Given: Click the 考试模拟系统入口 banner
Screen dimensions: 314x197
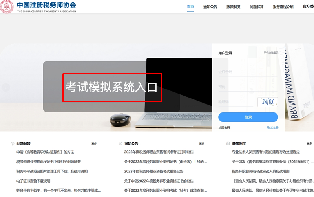Looking at the screenshot, I should coord(112,87).
